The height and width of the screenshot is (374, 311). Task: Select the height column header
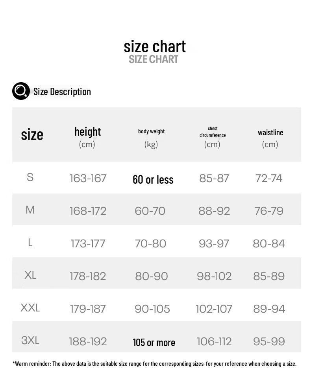pyautogui.click(x=87, y=132)
